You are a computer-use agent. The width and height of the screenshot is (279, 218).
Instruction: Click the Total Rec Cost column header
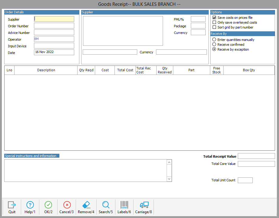[x=146, y=70]
